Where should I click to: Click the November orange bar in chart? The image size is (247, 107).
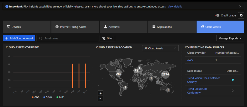point(85,76)
